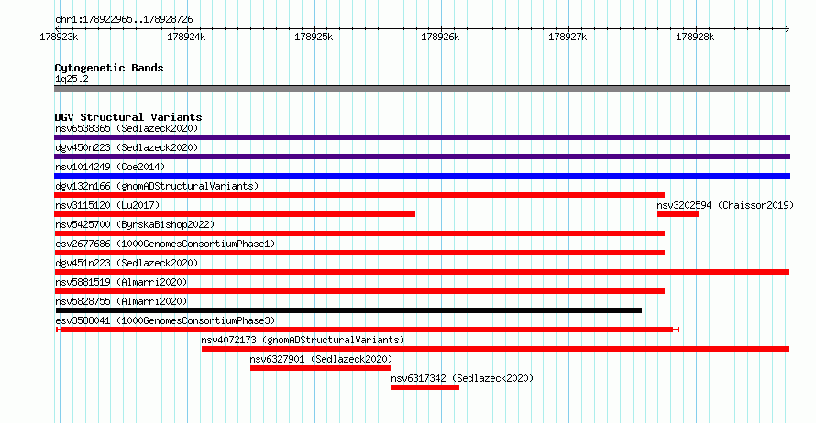Click the purple dgv450n223 variant bar

pos(422,157)
